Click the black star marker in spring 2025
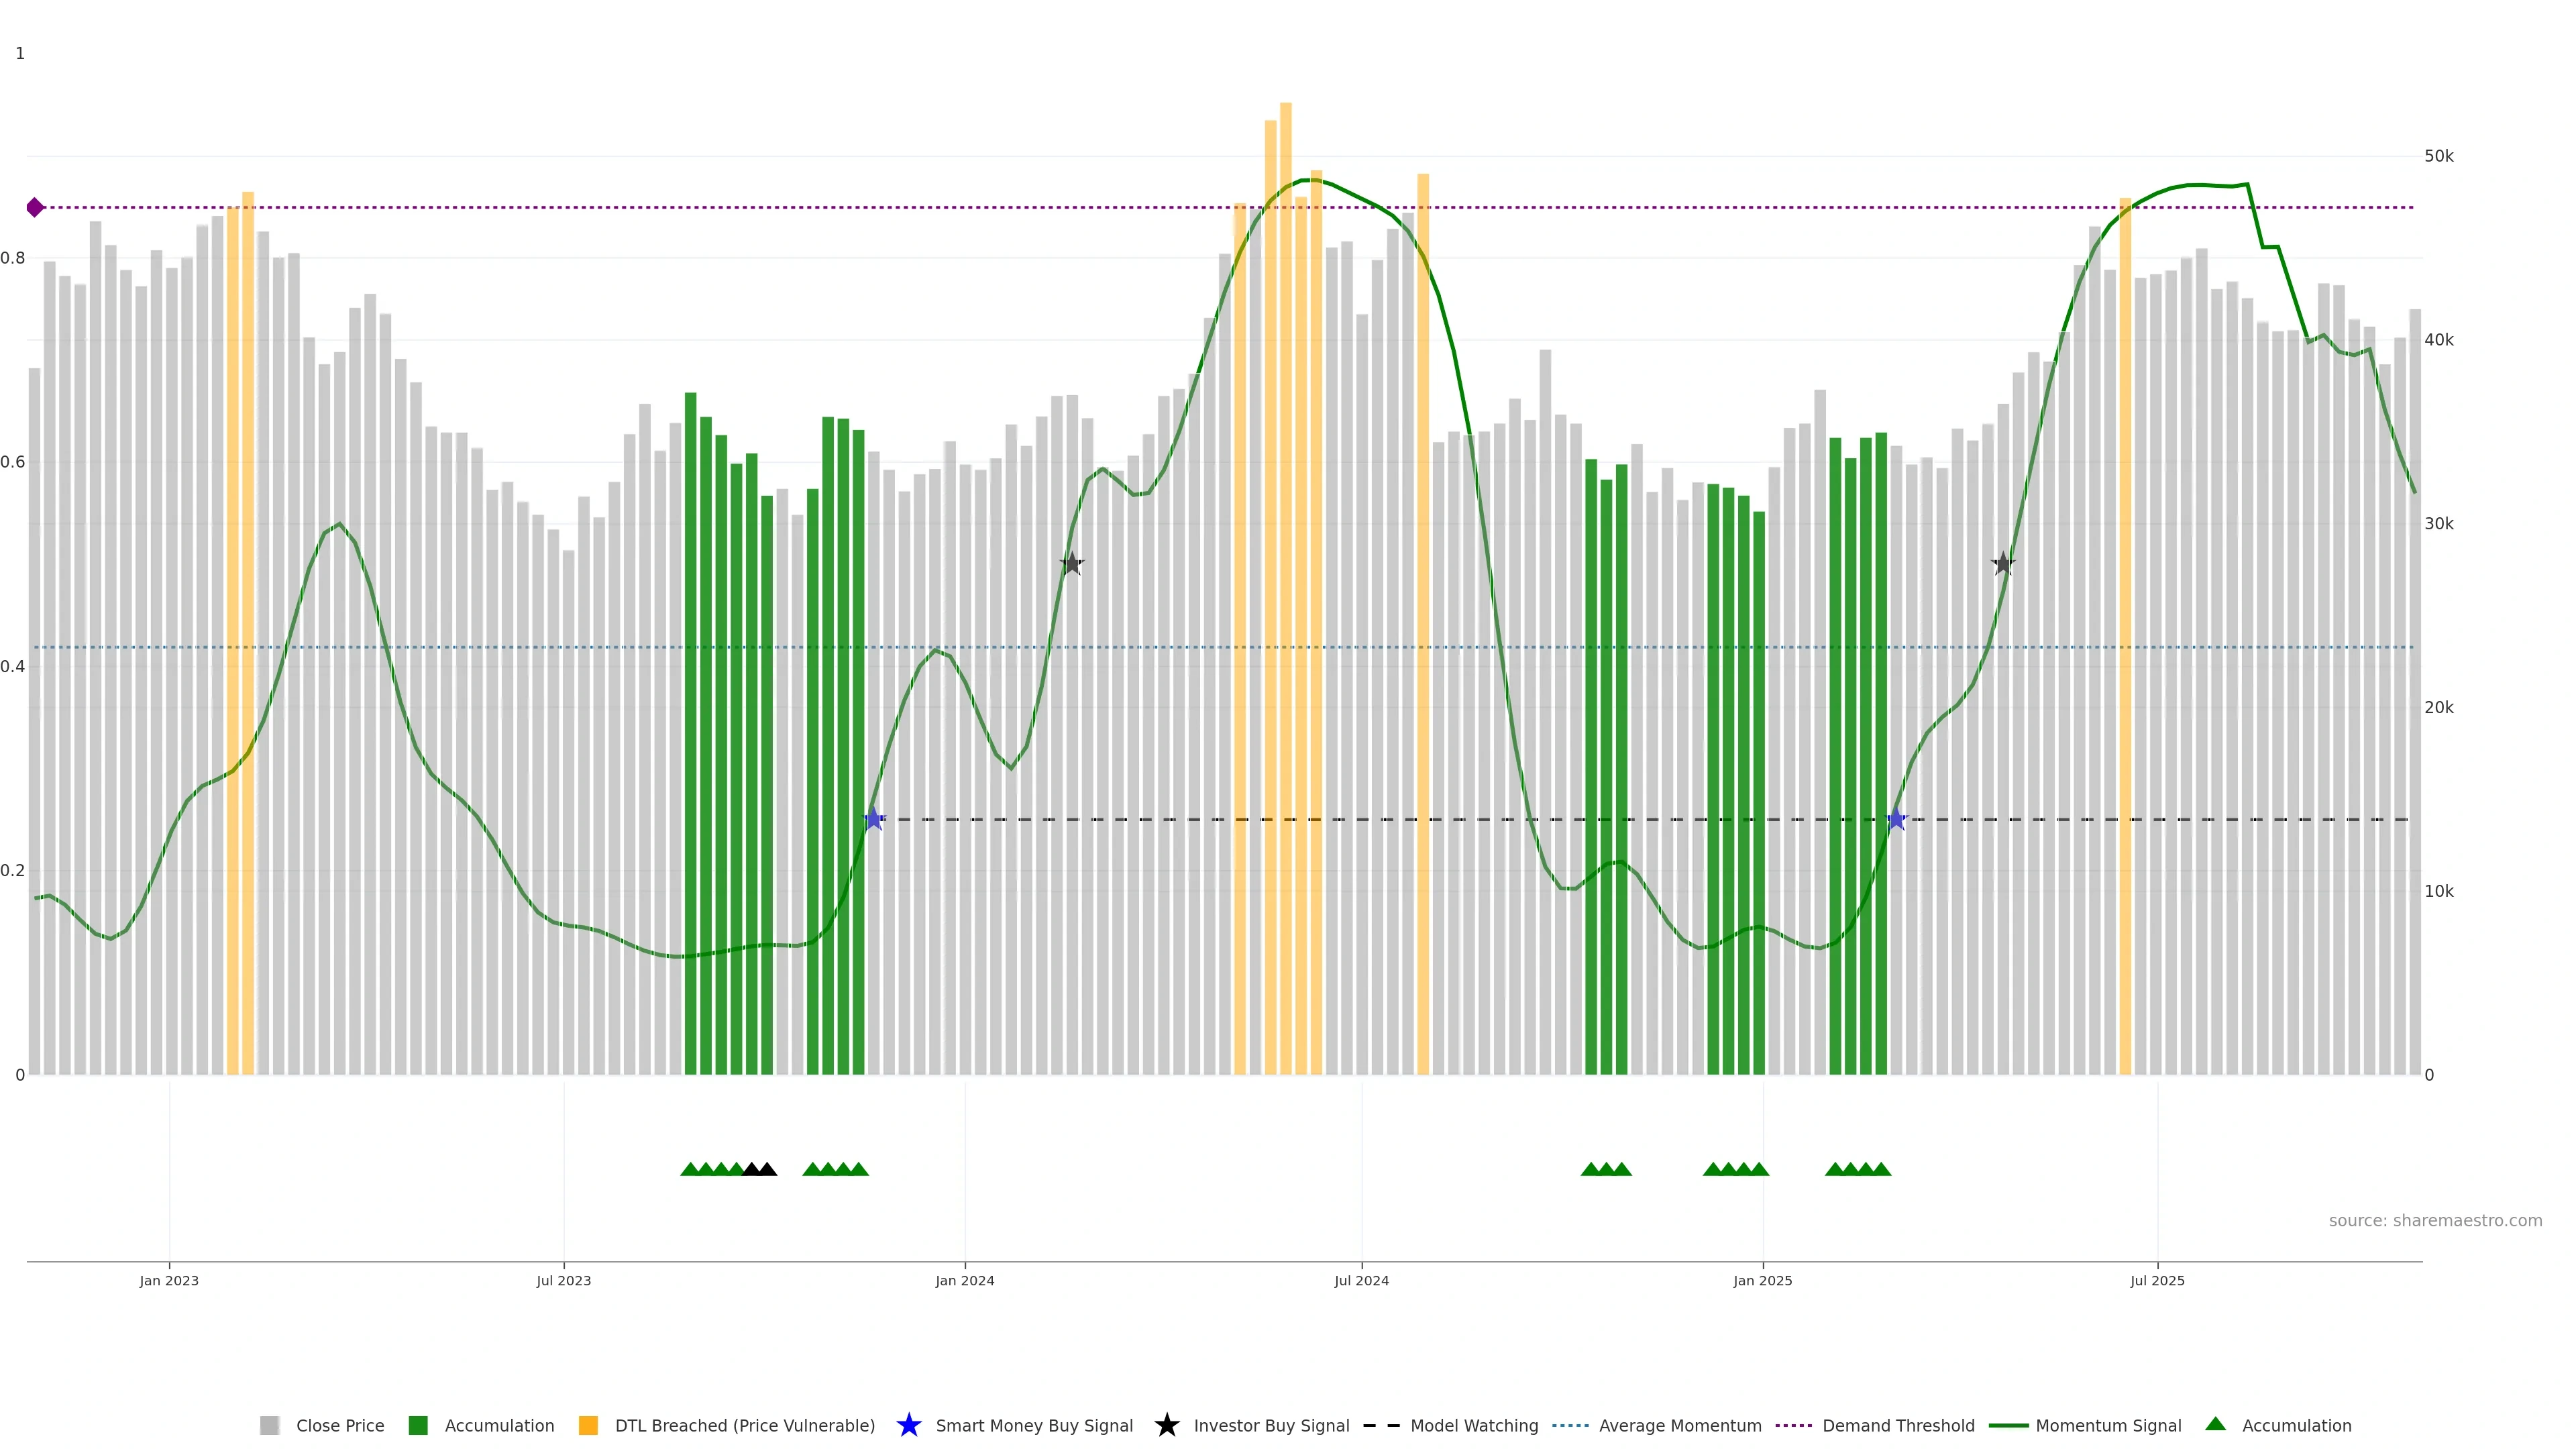2576x1449 pixels. point(2002,564)
